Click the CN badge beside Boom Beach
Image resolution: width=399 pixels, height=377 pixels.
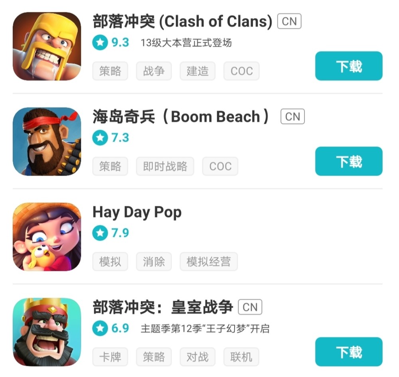pyautogui.click(x=292, y=116)
